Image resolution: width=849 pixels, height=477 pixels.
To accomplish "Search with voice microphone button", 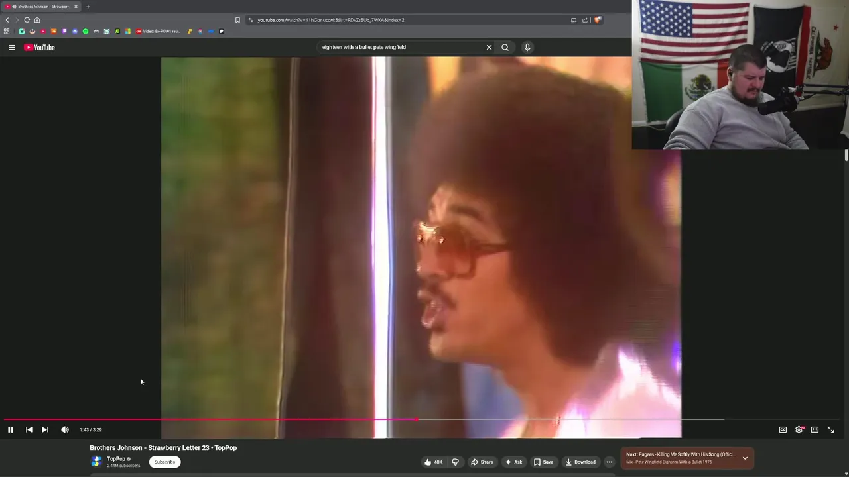I will (x=528, y=47).
